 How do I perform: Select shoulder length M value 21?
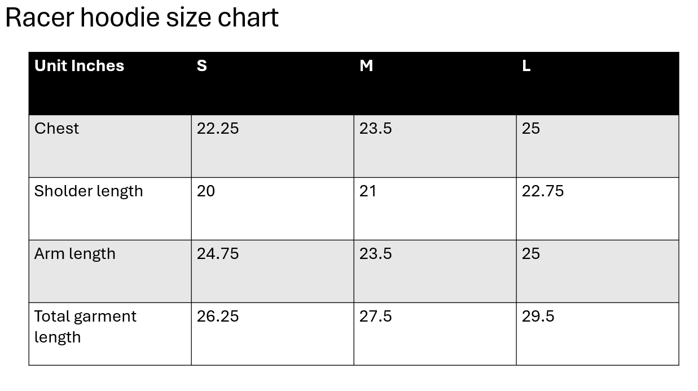coord(368,191)
